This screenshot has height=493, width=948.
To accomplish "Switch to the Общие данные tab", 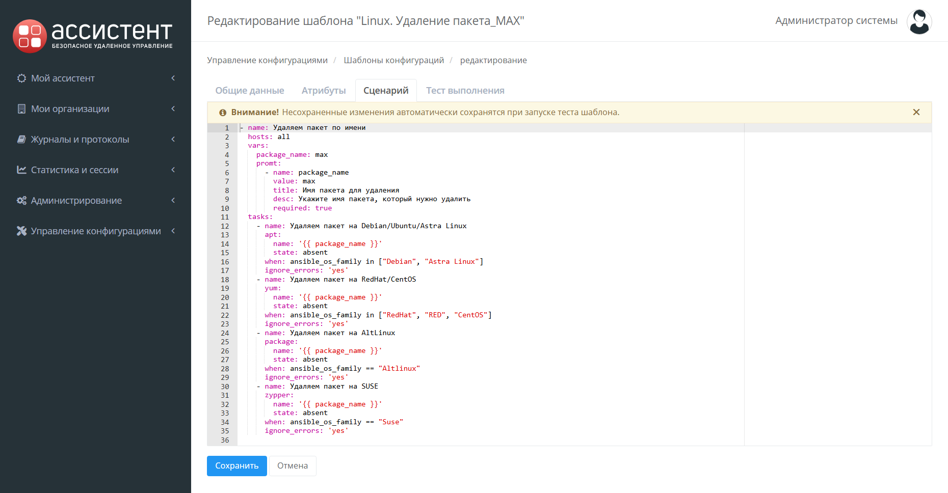I will [249, 91].
